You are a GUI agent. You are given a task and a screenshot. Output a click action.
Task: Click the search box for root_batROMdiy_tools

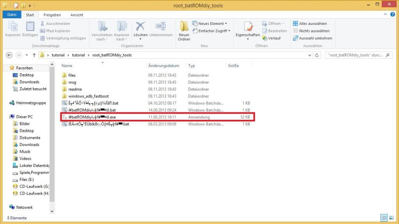tap(358, 55)
